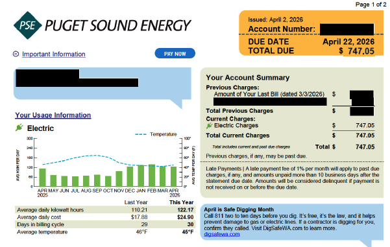The image size is (390, 247).
Task: Click the bold 'Total $' label
Action: point(325,147)
